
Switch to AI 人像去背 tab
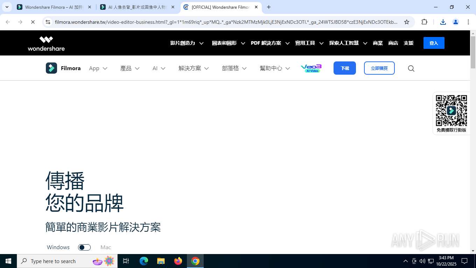138,7
